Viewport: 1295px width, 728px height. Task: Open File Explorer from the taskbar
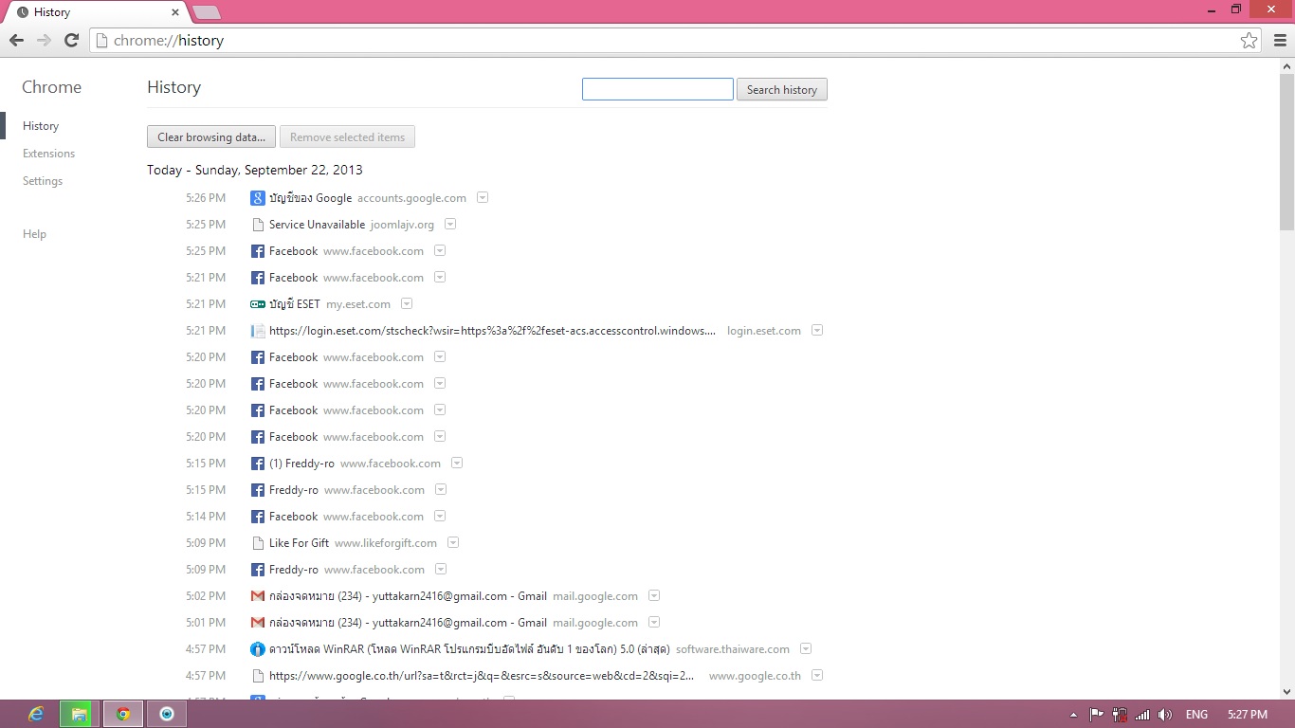pyautogui.click(x=80, y=714)
